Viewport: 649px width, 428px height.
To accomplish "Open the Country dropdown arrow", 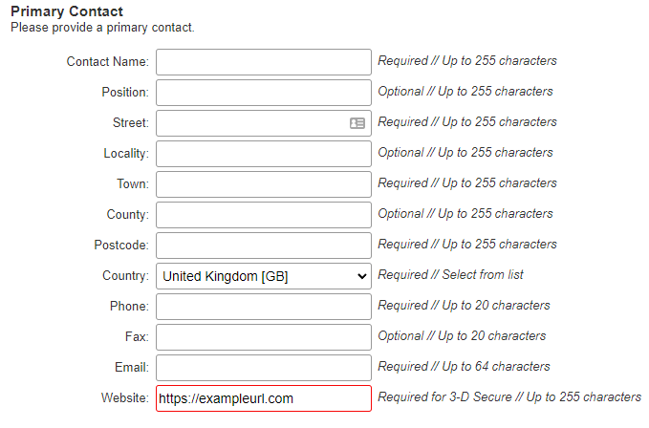I will [x=361, y=276].
